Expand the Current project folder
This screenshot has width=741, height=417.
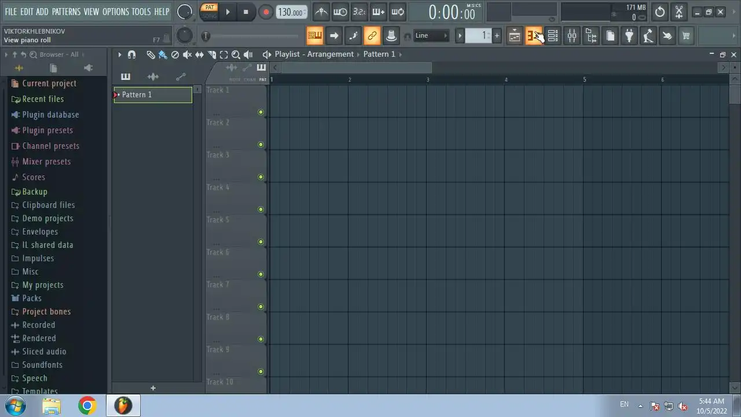click(49, 83)
